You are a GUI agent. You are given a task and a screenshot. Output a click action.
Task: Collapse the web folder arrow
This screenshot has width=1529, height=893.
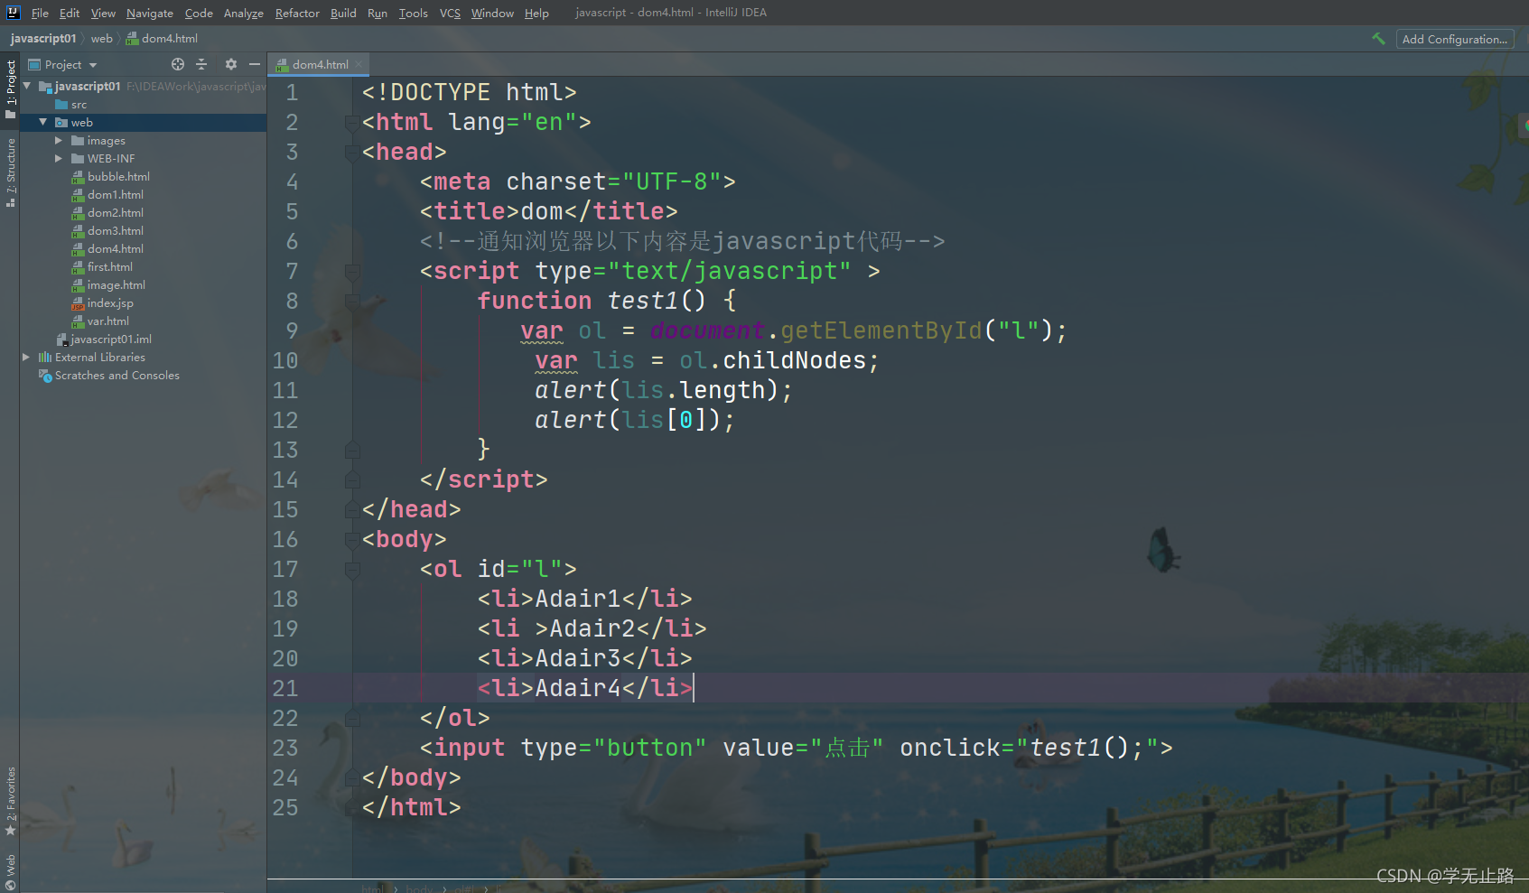[42, 122]
